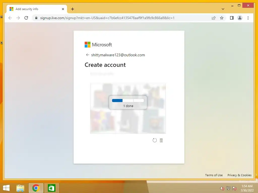Viewport: 258px width, 193px height.
Task: Go back from email address arrow
Action: 87,55
